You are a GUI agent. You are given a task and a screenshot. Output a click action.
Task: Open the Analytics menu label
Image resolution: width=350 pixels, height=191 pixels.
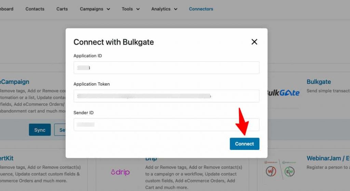tap(161, 9)
